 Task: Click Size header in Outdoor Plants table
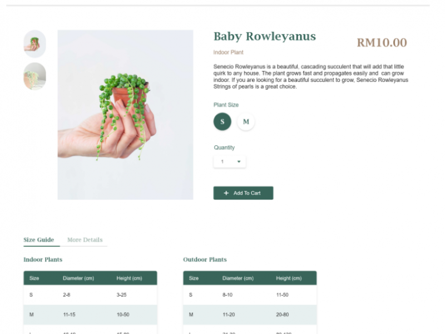click(194, 278)
